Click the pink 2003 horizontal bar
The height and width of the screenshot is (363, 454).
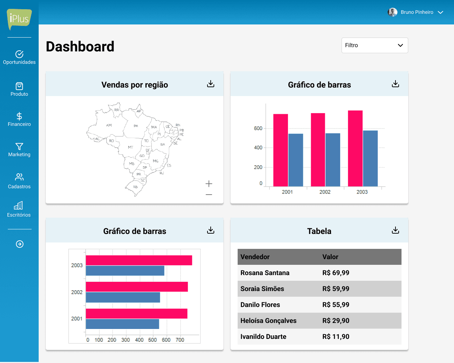139,260
